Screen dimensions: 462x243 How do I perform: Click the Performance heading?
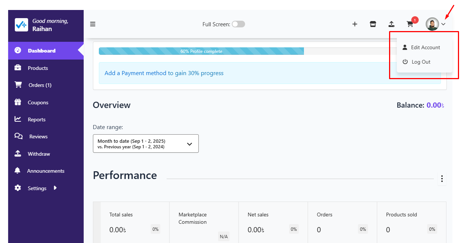click(125, 175)
